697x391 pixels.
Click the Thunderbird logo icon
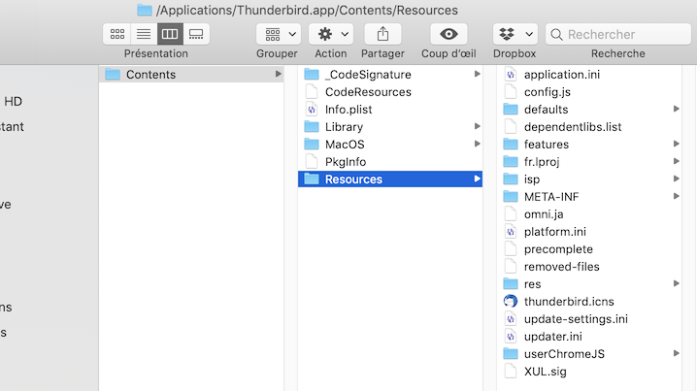pos(511,301)
